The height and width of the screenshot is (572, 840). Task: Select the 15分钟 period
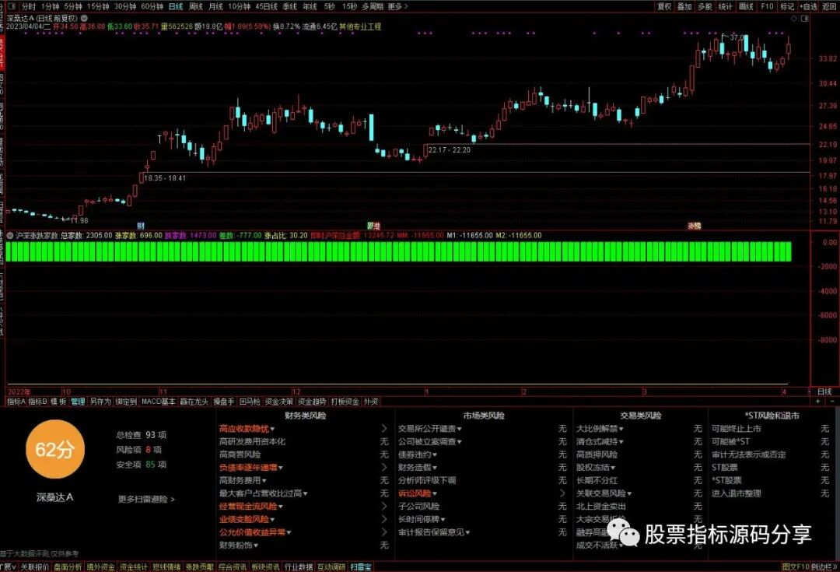98,6
